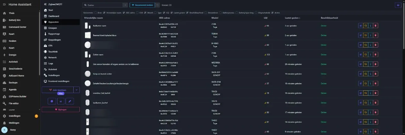This screenshot has height=135, width=405.
Task: Show info for Eettafel/keuken/zoutlampje/keukenlampje device
Action: pos(370,83)
